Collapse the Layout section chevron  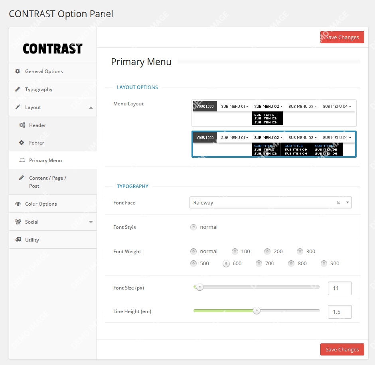91,107
